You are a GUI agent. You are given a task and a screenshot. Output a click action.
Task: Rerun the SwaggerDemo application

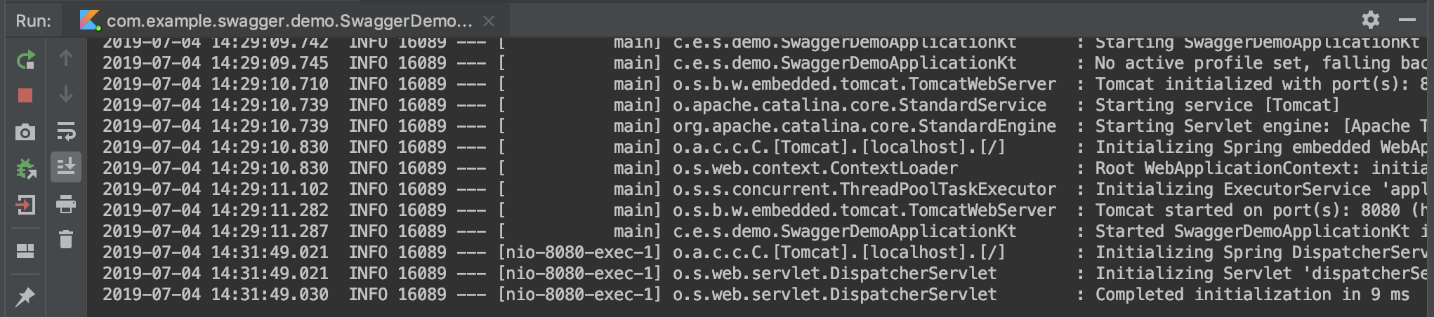[x=25, y=60]
